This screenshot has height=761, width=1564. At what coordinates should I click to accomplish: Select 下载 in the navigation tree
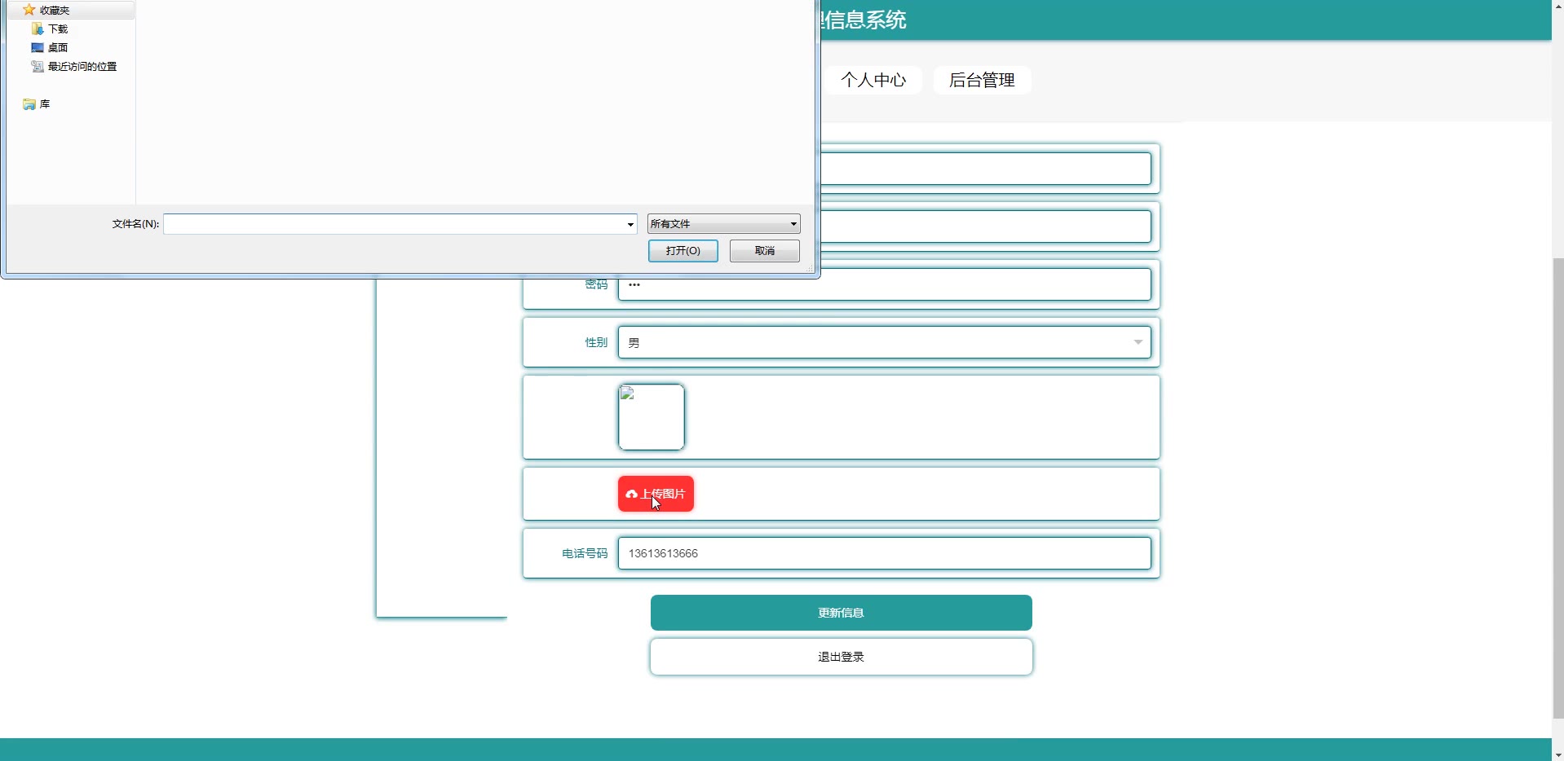[x=58, y=29]
